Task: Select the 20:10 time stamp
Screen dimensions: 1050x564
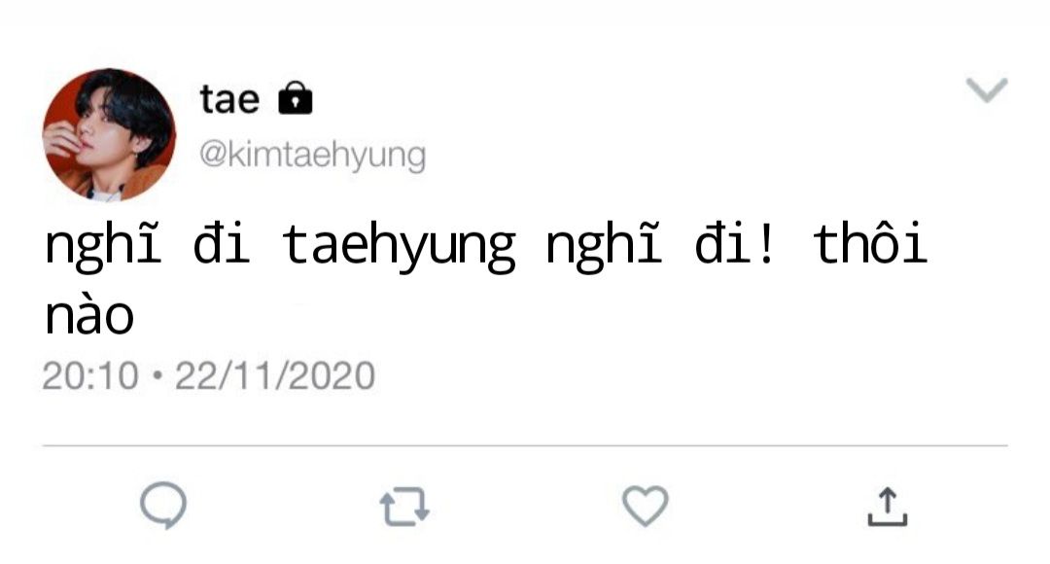Action: (90, 375)
